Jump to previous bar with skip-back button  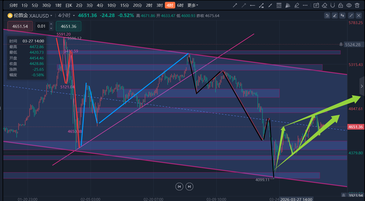click(x=179, y=186)
